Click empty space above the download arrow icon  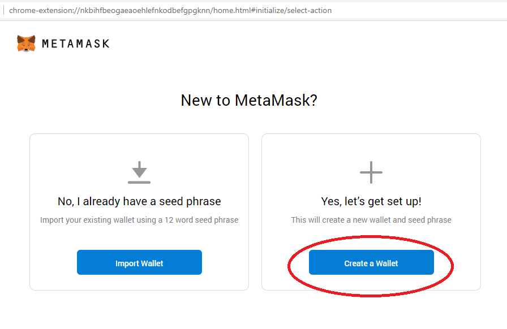point(139,147)
